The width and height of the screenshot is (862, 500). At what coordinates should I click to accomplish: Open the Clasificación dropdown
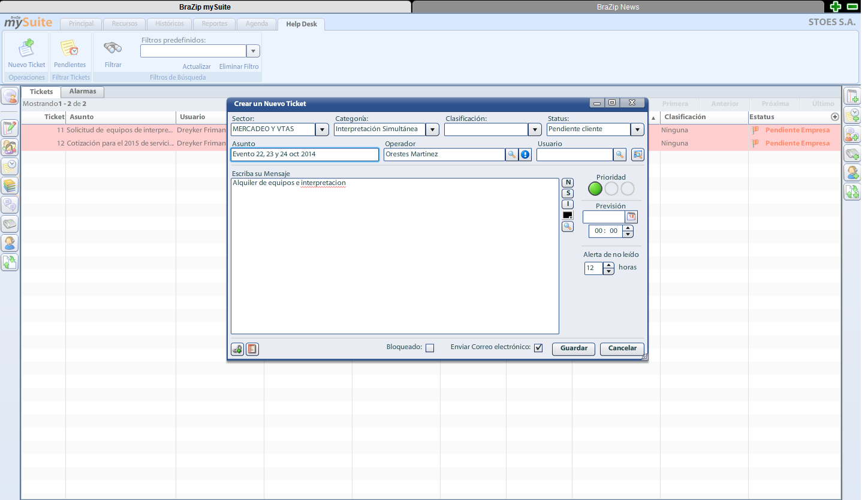(535, 129)
